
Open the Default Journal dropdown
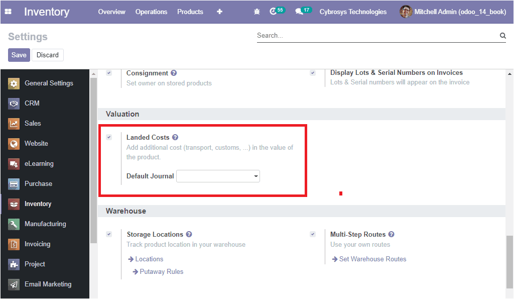218,176
